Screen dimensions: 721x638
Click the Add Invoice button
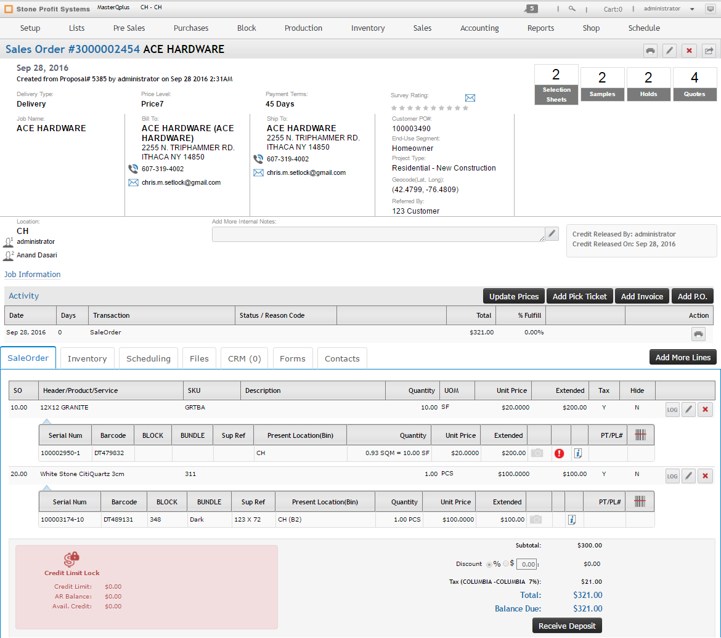pyautogui.click(x=642, y=296)
